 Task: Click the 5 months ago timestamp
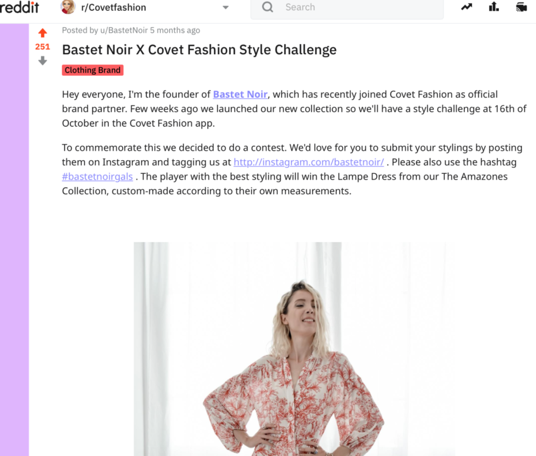(175, 30)
